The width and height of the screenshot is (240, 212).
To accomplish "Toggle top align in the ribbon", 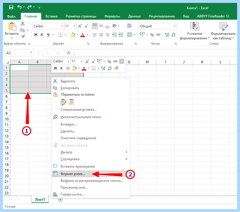I will [x=95, y=26].
